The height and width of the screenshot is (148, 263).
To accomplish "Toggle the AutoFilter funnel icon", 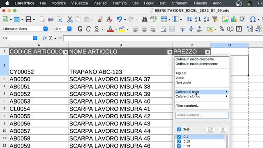I will [215, 19].
